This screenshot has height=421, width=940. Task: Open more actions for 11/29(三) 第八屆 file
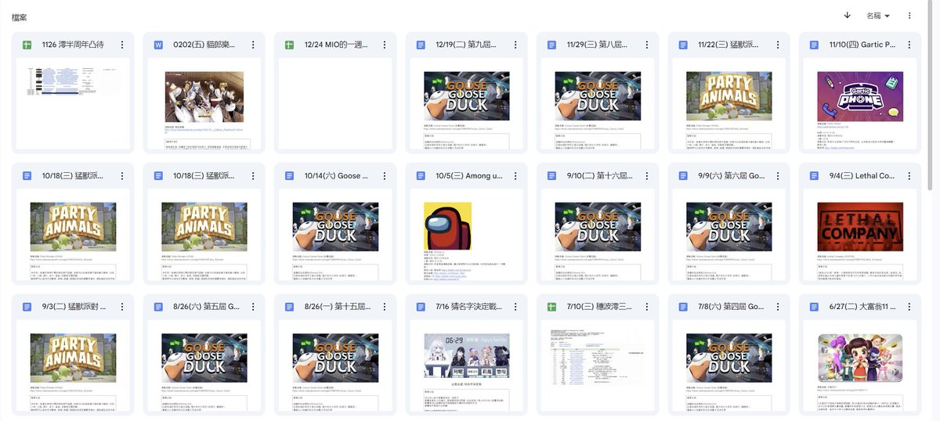(x=647, y=45)
